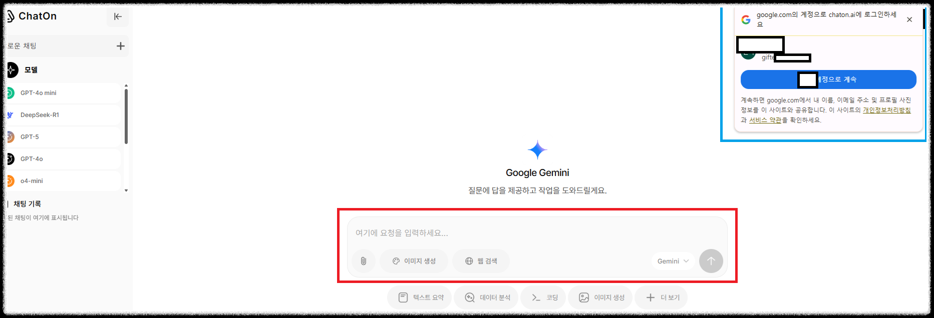Image resolution: width=934 pixels, height=318 pixels.
Task: Focus the 여기에 요청을 입력하세요 input field
Action: click(x=537, y=233)
